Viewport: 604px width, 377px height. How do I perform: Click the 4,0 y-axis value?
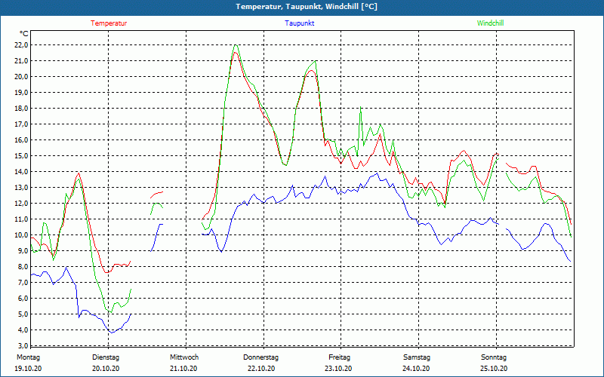pyautogui.click(x=23, y=330)
